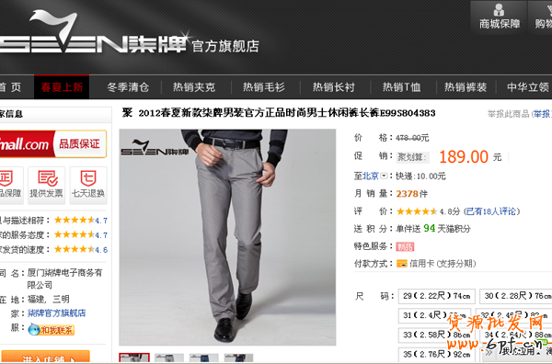Click the 新品 special service badge
Viewport: 552px width, 364px height.
[x=405, y=246]
